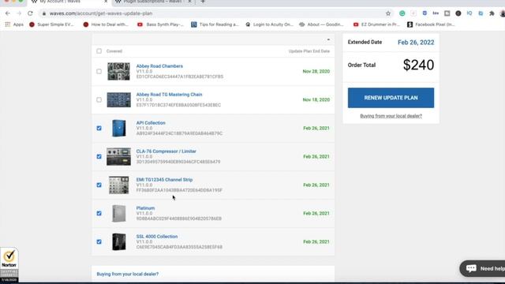Click the $240 order total amount

click(x=418, y=65)
